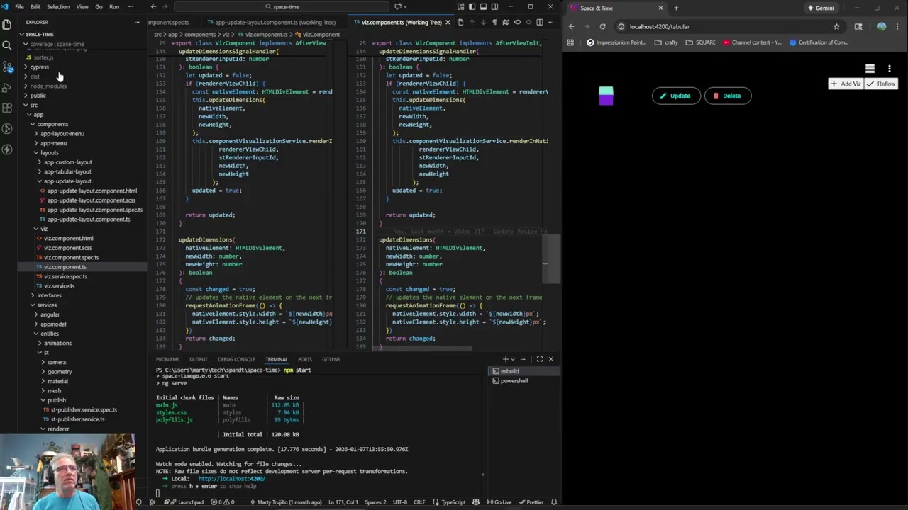Image resolution: width=908 pixels, height=510 pixels.
Task: Open diff editor more actions menu
Action: pos(550,22)
